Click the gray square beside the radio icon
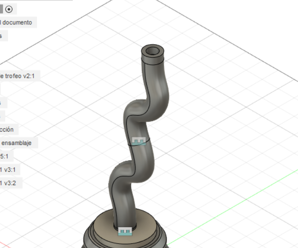Image resolution: width=298 pixels, height=248 pixels. 1,9
